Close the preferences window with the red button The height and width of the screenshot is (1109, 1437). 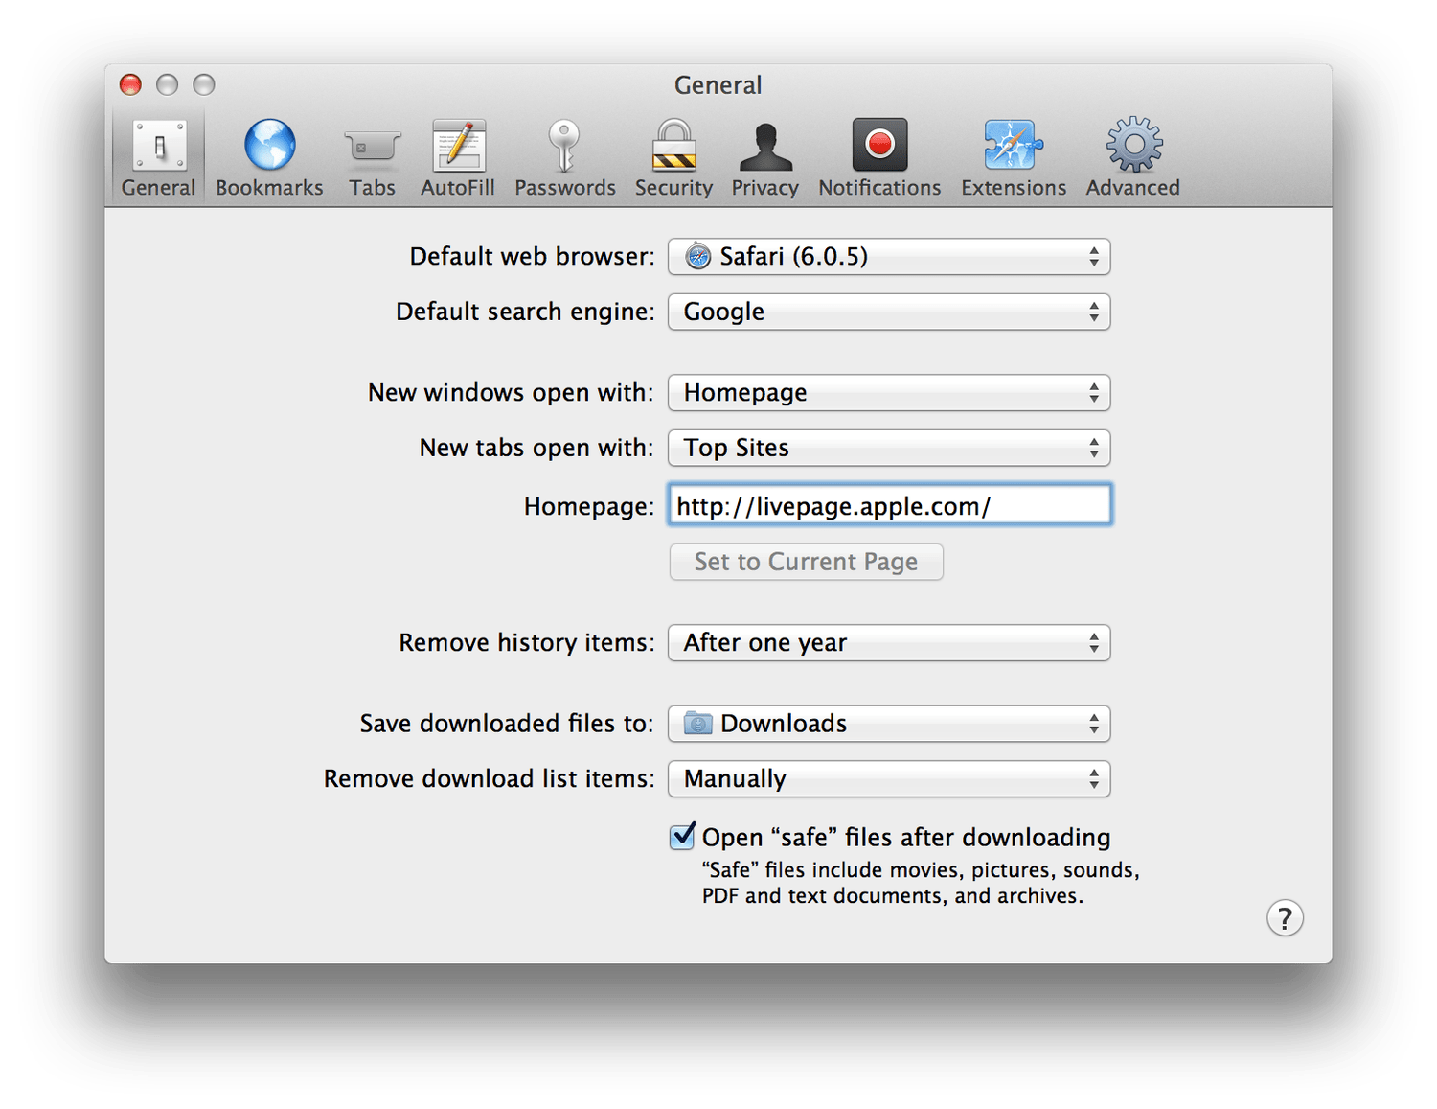coord(131,84)
